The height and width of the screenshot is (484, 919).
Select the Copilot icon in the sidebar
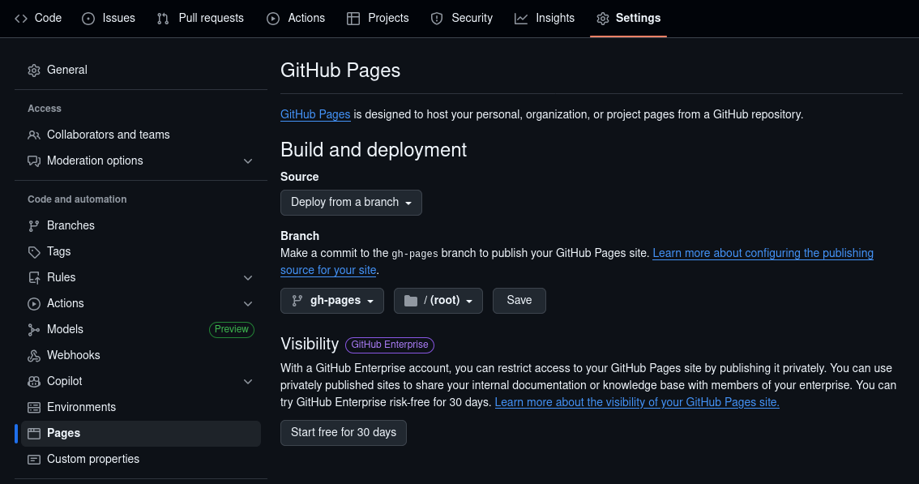[34, 381]
